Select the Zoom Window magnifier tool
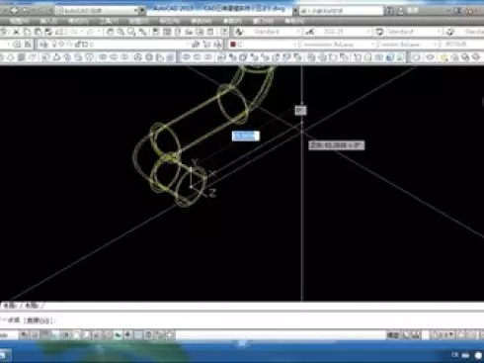The image size is (484, 363). click(x=131, y=32)
